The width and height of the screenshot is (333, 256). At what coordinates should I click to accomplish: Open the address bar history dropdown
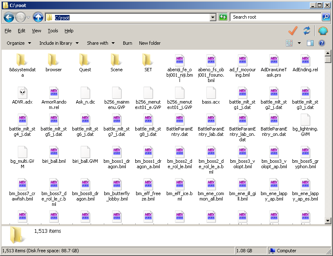[213, 17]
